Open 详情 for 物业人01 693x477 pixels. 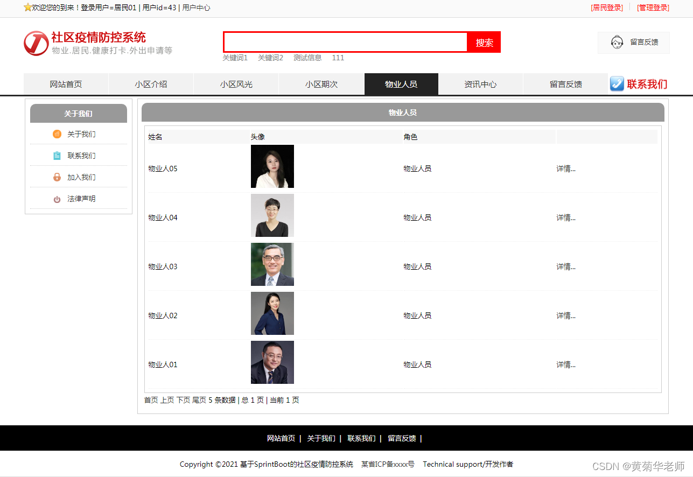pos(566,364)
